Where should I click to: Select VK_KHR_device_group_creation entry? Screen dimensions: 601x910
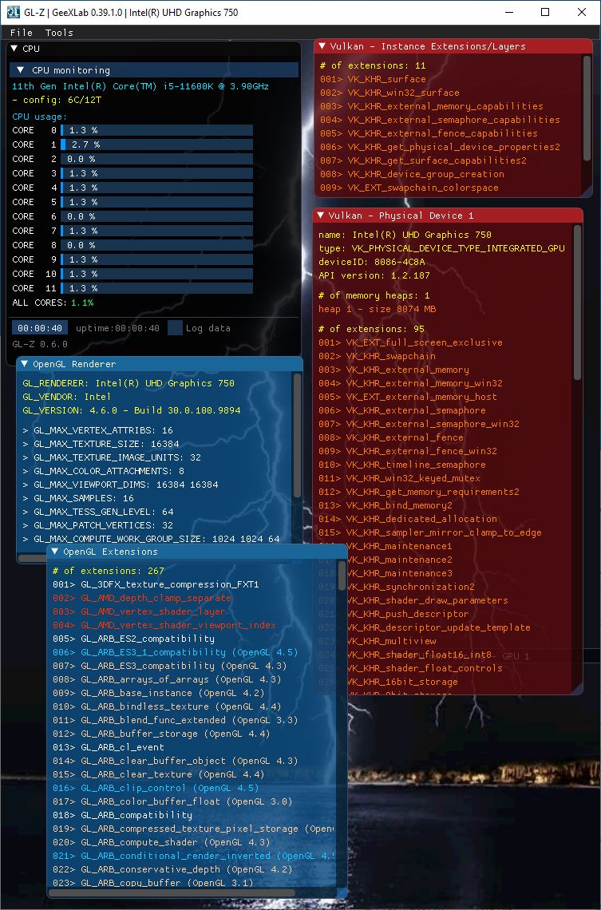click(x=412, y=174)
